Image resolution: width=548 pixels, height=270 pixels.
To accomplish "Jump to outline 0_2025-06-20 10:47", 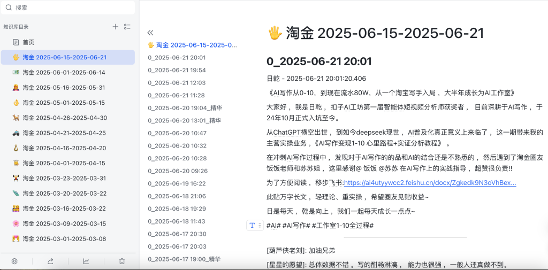I will pos(177,133).
